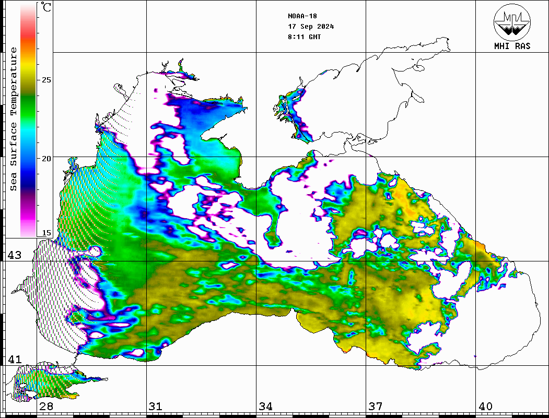Click the MHI RAS logo emblem

point(512,22)
